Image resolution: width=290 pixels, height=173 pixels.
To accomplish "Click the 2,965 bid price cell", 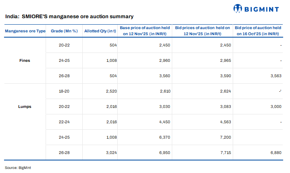I will (x=225, y=61).
